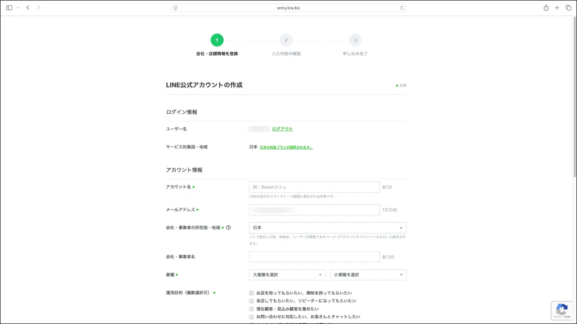Click the サービス対象国・地域 label
Image resolution: width=577 pixels, height=324 pixels.
click(187, 147)
